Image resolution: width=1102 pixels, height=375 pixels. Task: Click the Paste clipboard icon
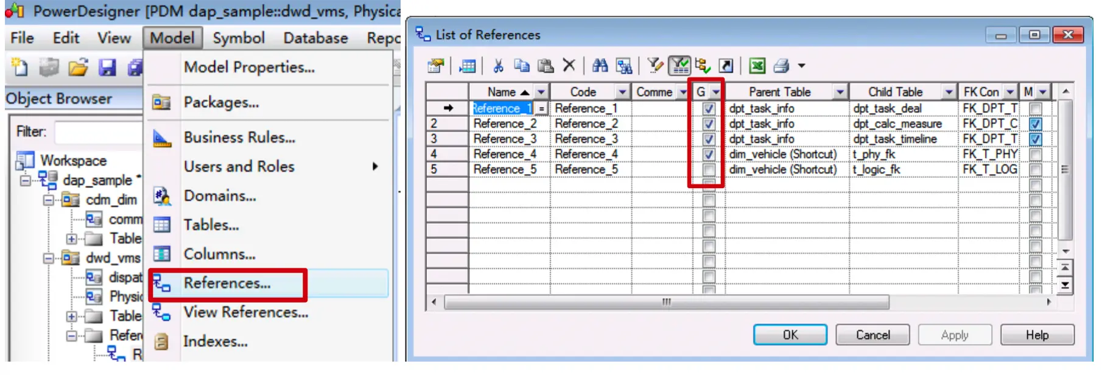[x=546, y=66]
